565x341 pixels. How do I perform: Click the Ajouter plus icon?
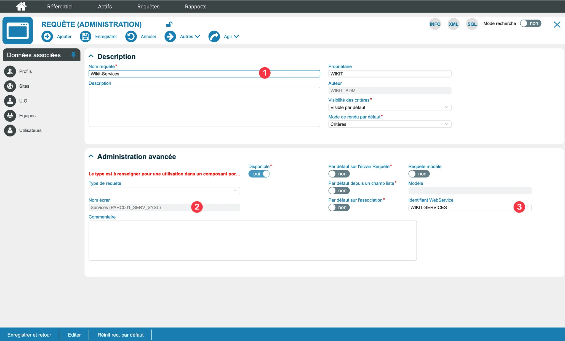pos(47,36)
